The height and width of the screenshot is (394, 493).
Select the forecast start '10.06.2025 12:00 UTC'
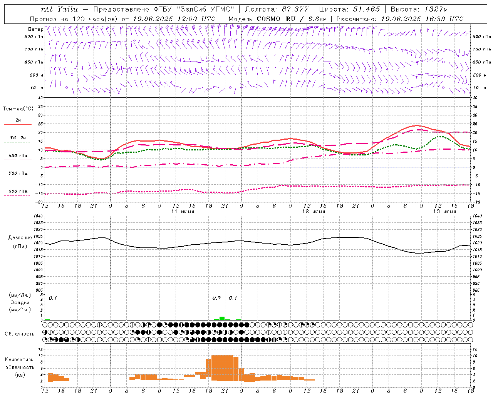[174, 19]
